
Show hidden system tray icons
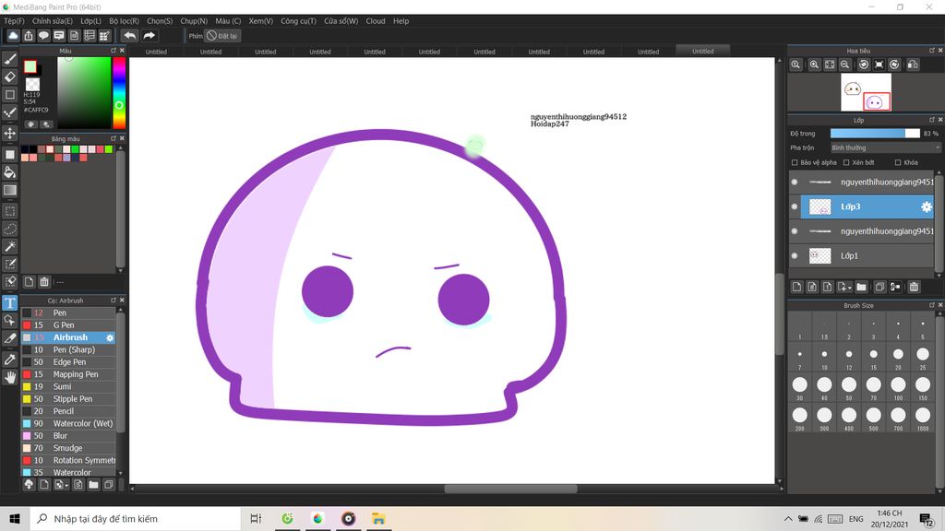[x=788, y=519]
